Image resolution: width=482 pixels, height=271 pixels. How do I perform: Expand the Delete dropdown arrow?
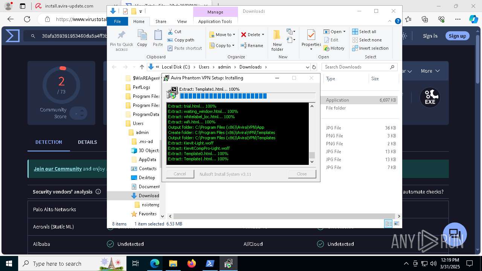[263, 35]
